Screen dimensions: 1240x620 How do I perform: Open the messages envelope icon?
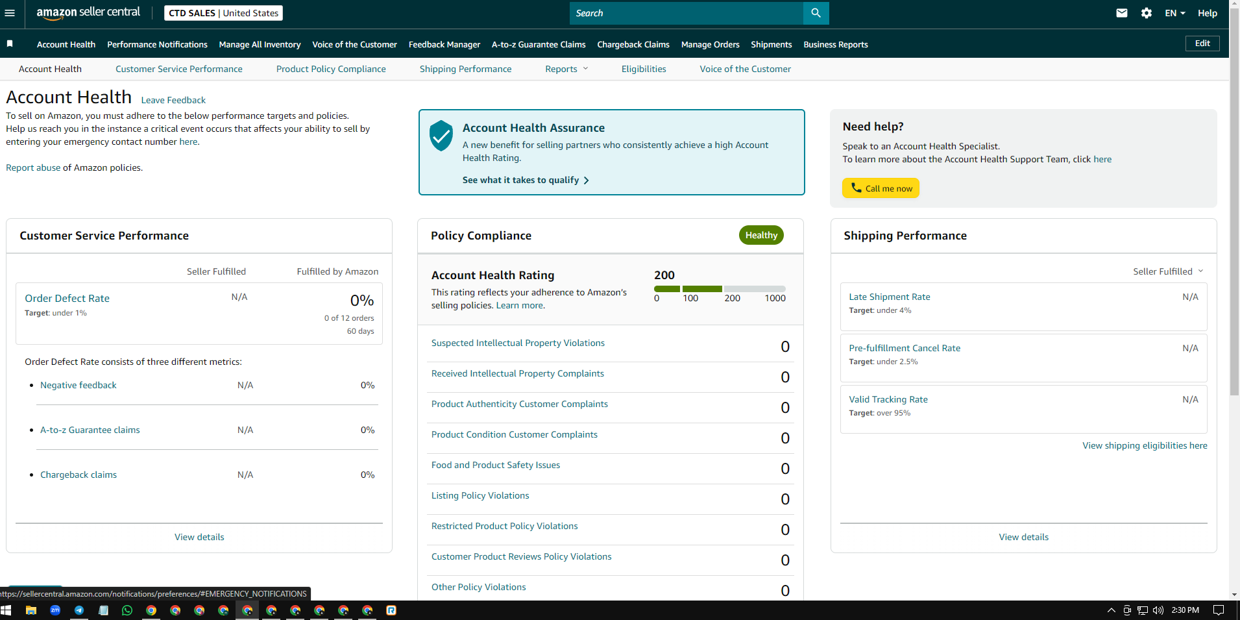(1122, 13)
